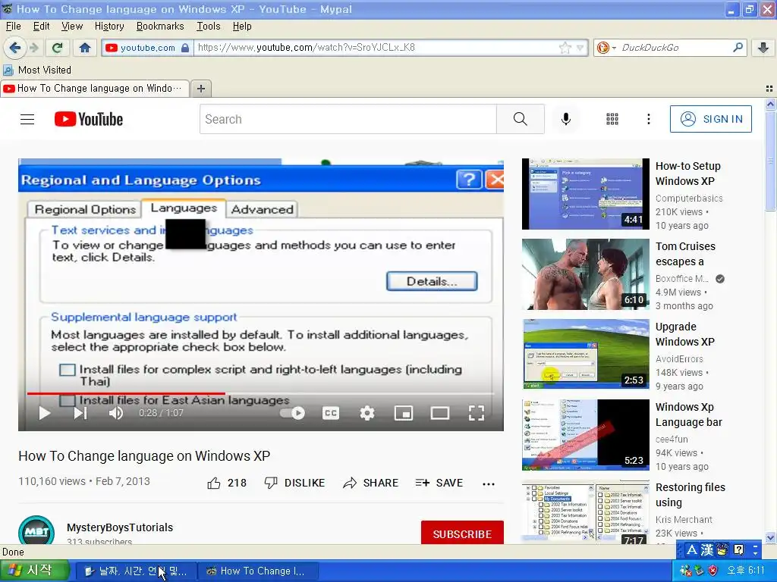This screenshot has width=777, height=582.
Task: Open the Most Visited bookmarks folder
Action: [37, 70]
